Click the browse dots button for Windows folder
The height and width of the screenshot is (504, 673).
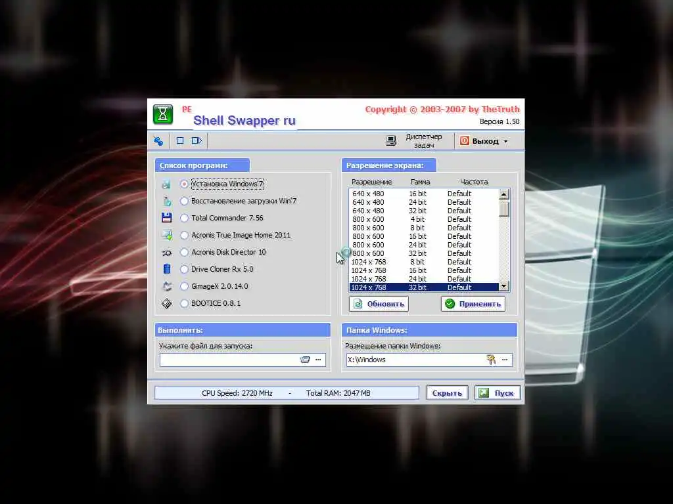tap(505, 360)
